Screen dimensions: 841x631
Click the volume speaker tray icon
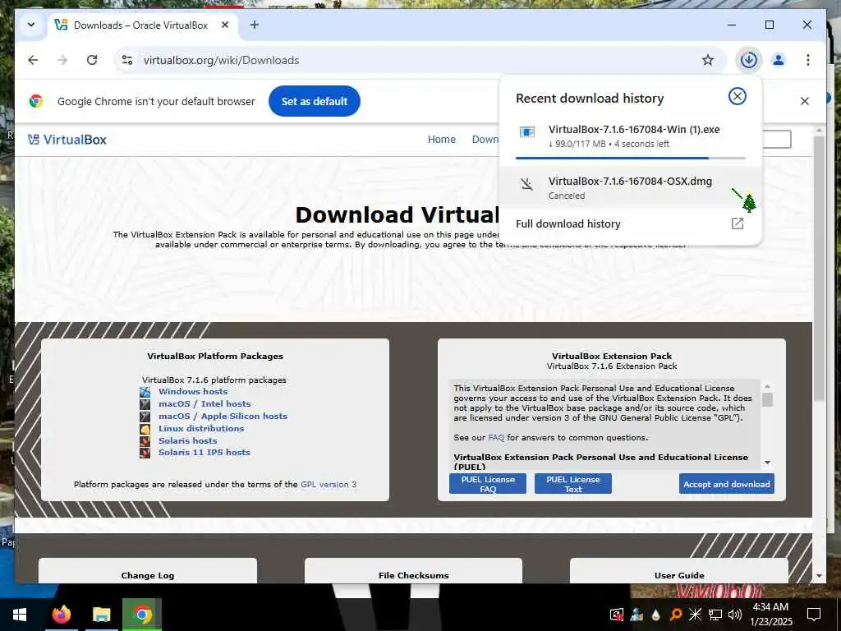(735, 615)
